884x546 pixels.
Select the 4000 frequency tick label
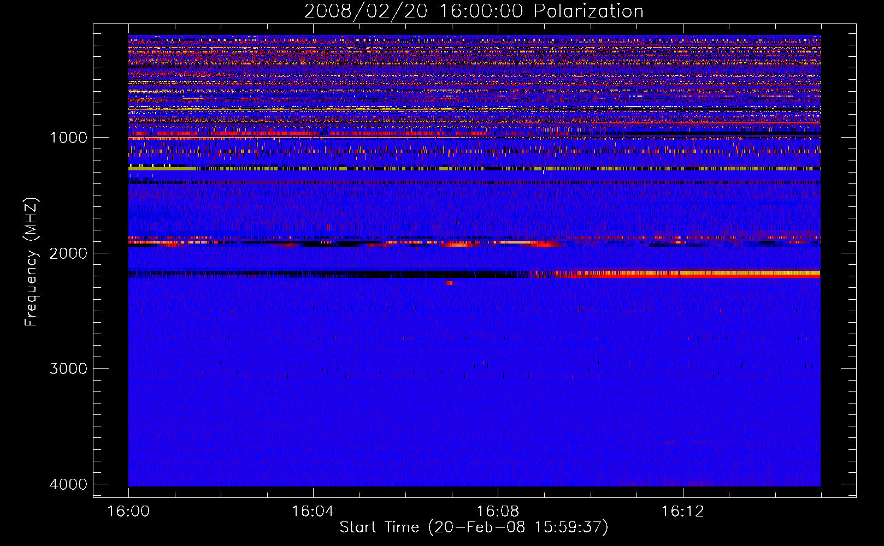click(68, 484)
